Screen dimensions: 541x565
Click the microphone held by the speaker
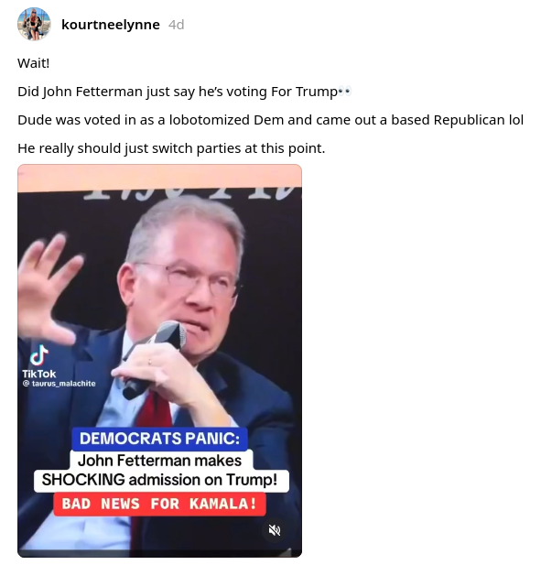coord(156,359)
